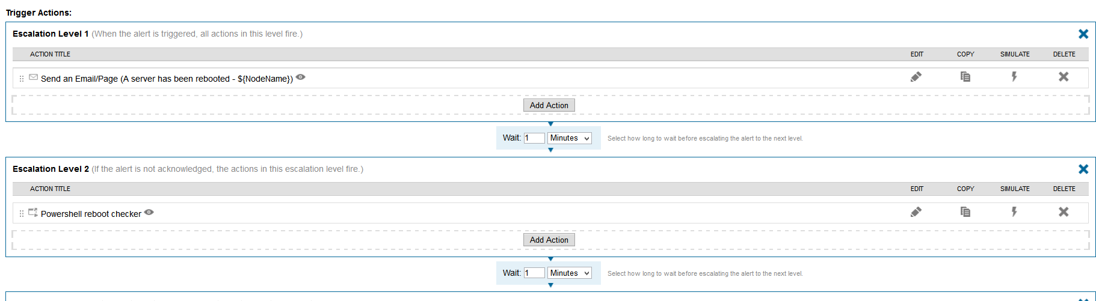
Task: Remove Escalation Level 2 with blue X
Action: tap(1083, 169)
